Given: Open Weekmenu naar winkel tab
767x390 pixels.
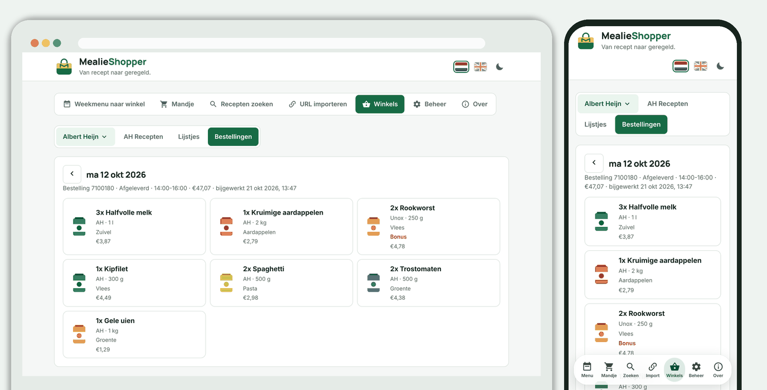Looking at the screenshot, I should [104, 104].
